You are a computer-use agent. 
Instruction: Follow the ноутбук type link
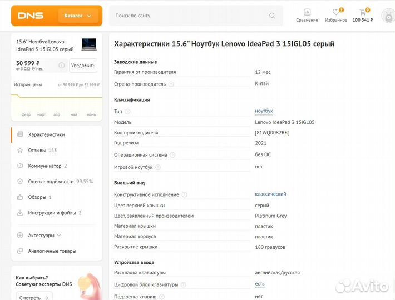pyautogui.click(x=264, y=111)
